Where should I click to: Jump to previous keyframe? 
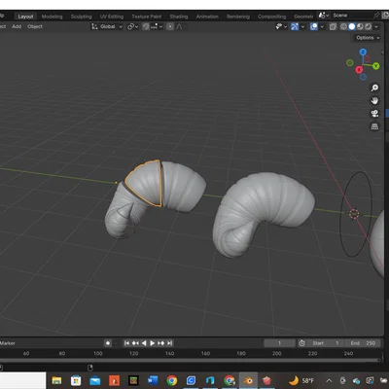coord(135,343)
